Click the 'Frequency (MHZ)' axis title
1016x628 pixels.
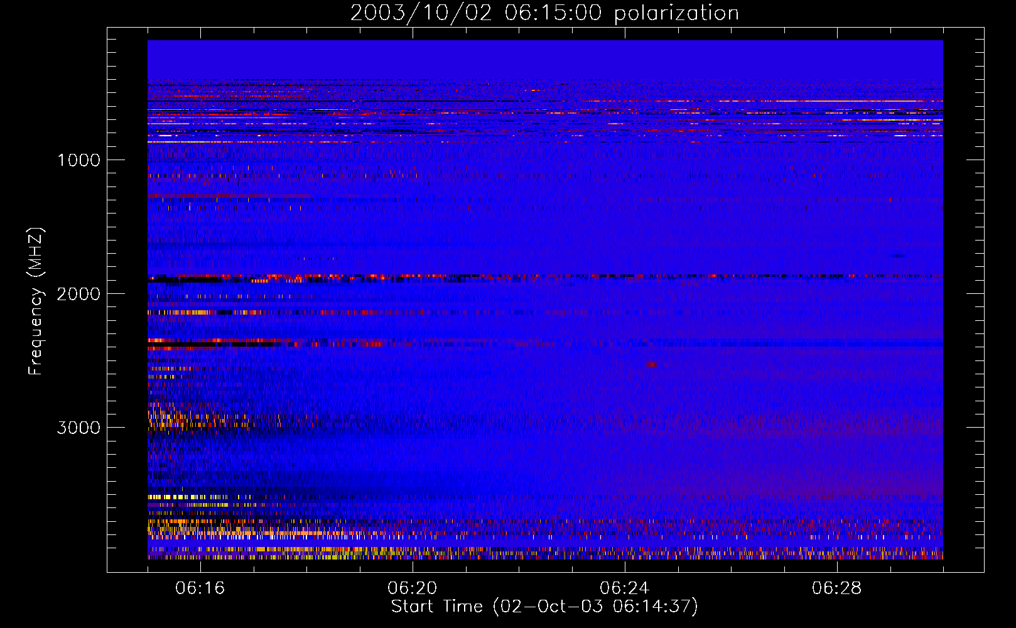click(36, 301)
